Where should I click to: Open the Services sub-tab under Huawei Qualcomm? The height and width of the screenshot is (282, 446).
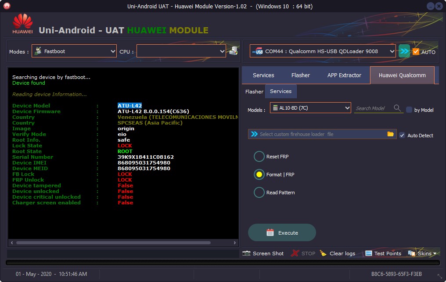[x=281, y=91]
